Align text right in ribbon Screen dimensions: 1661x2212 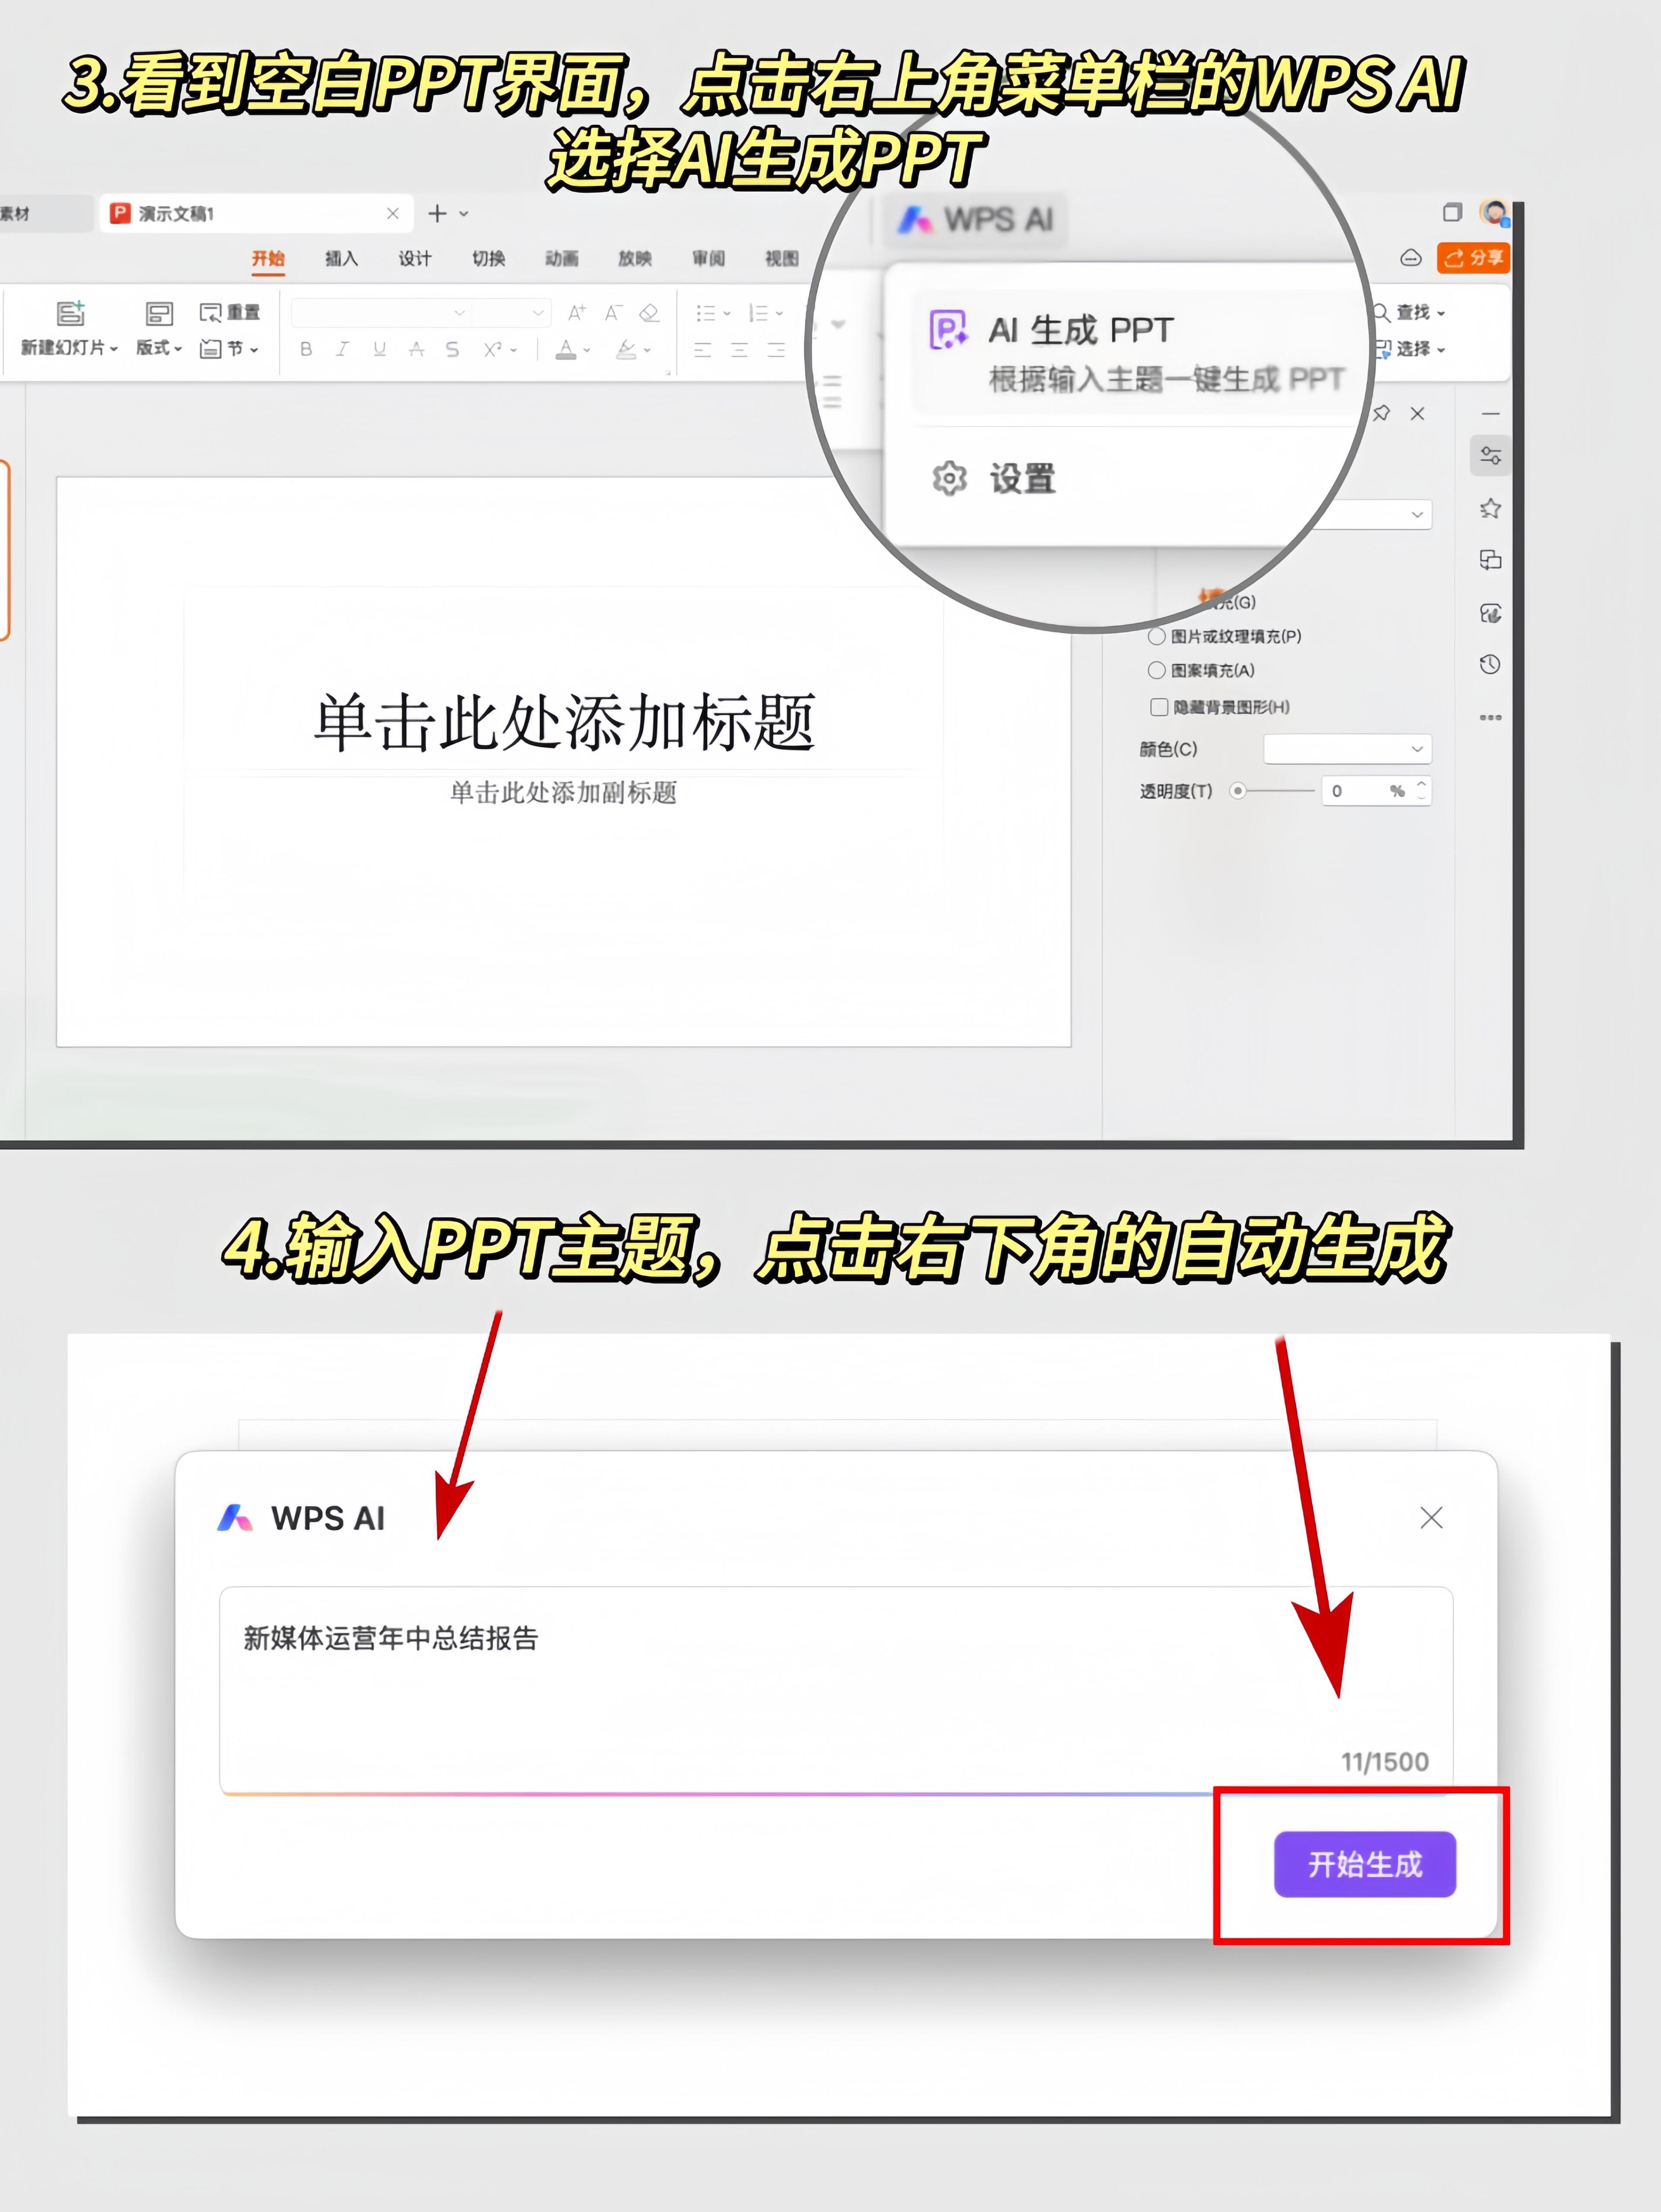[x=776, y=349]
